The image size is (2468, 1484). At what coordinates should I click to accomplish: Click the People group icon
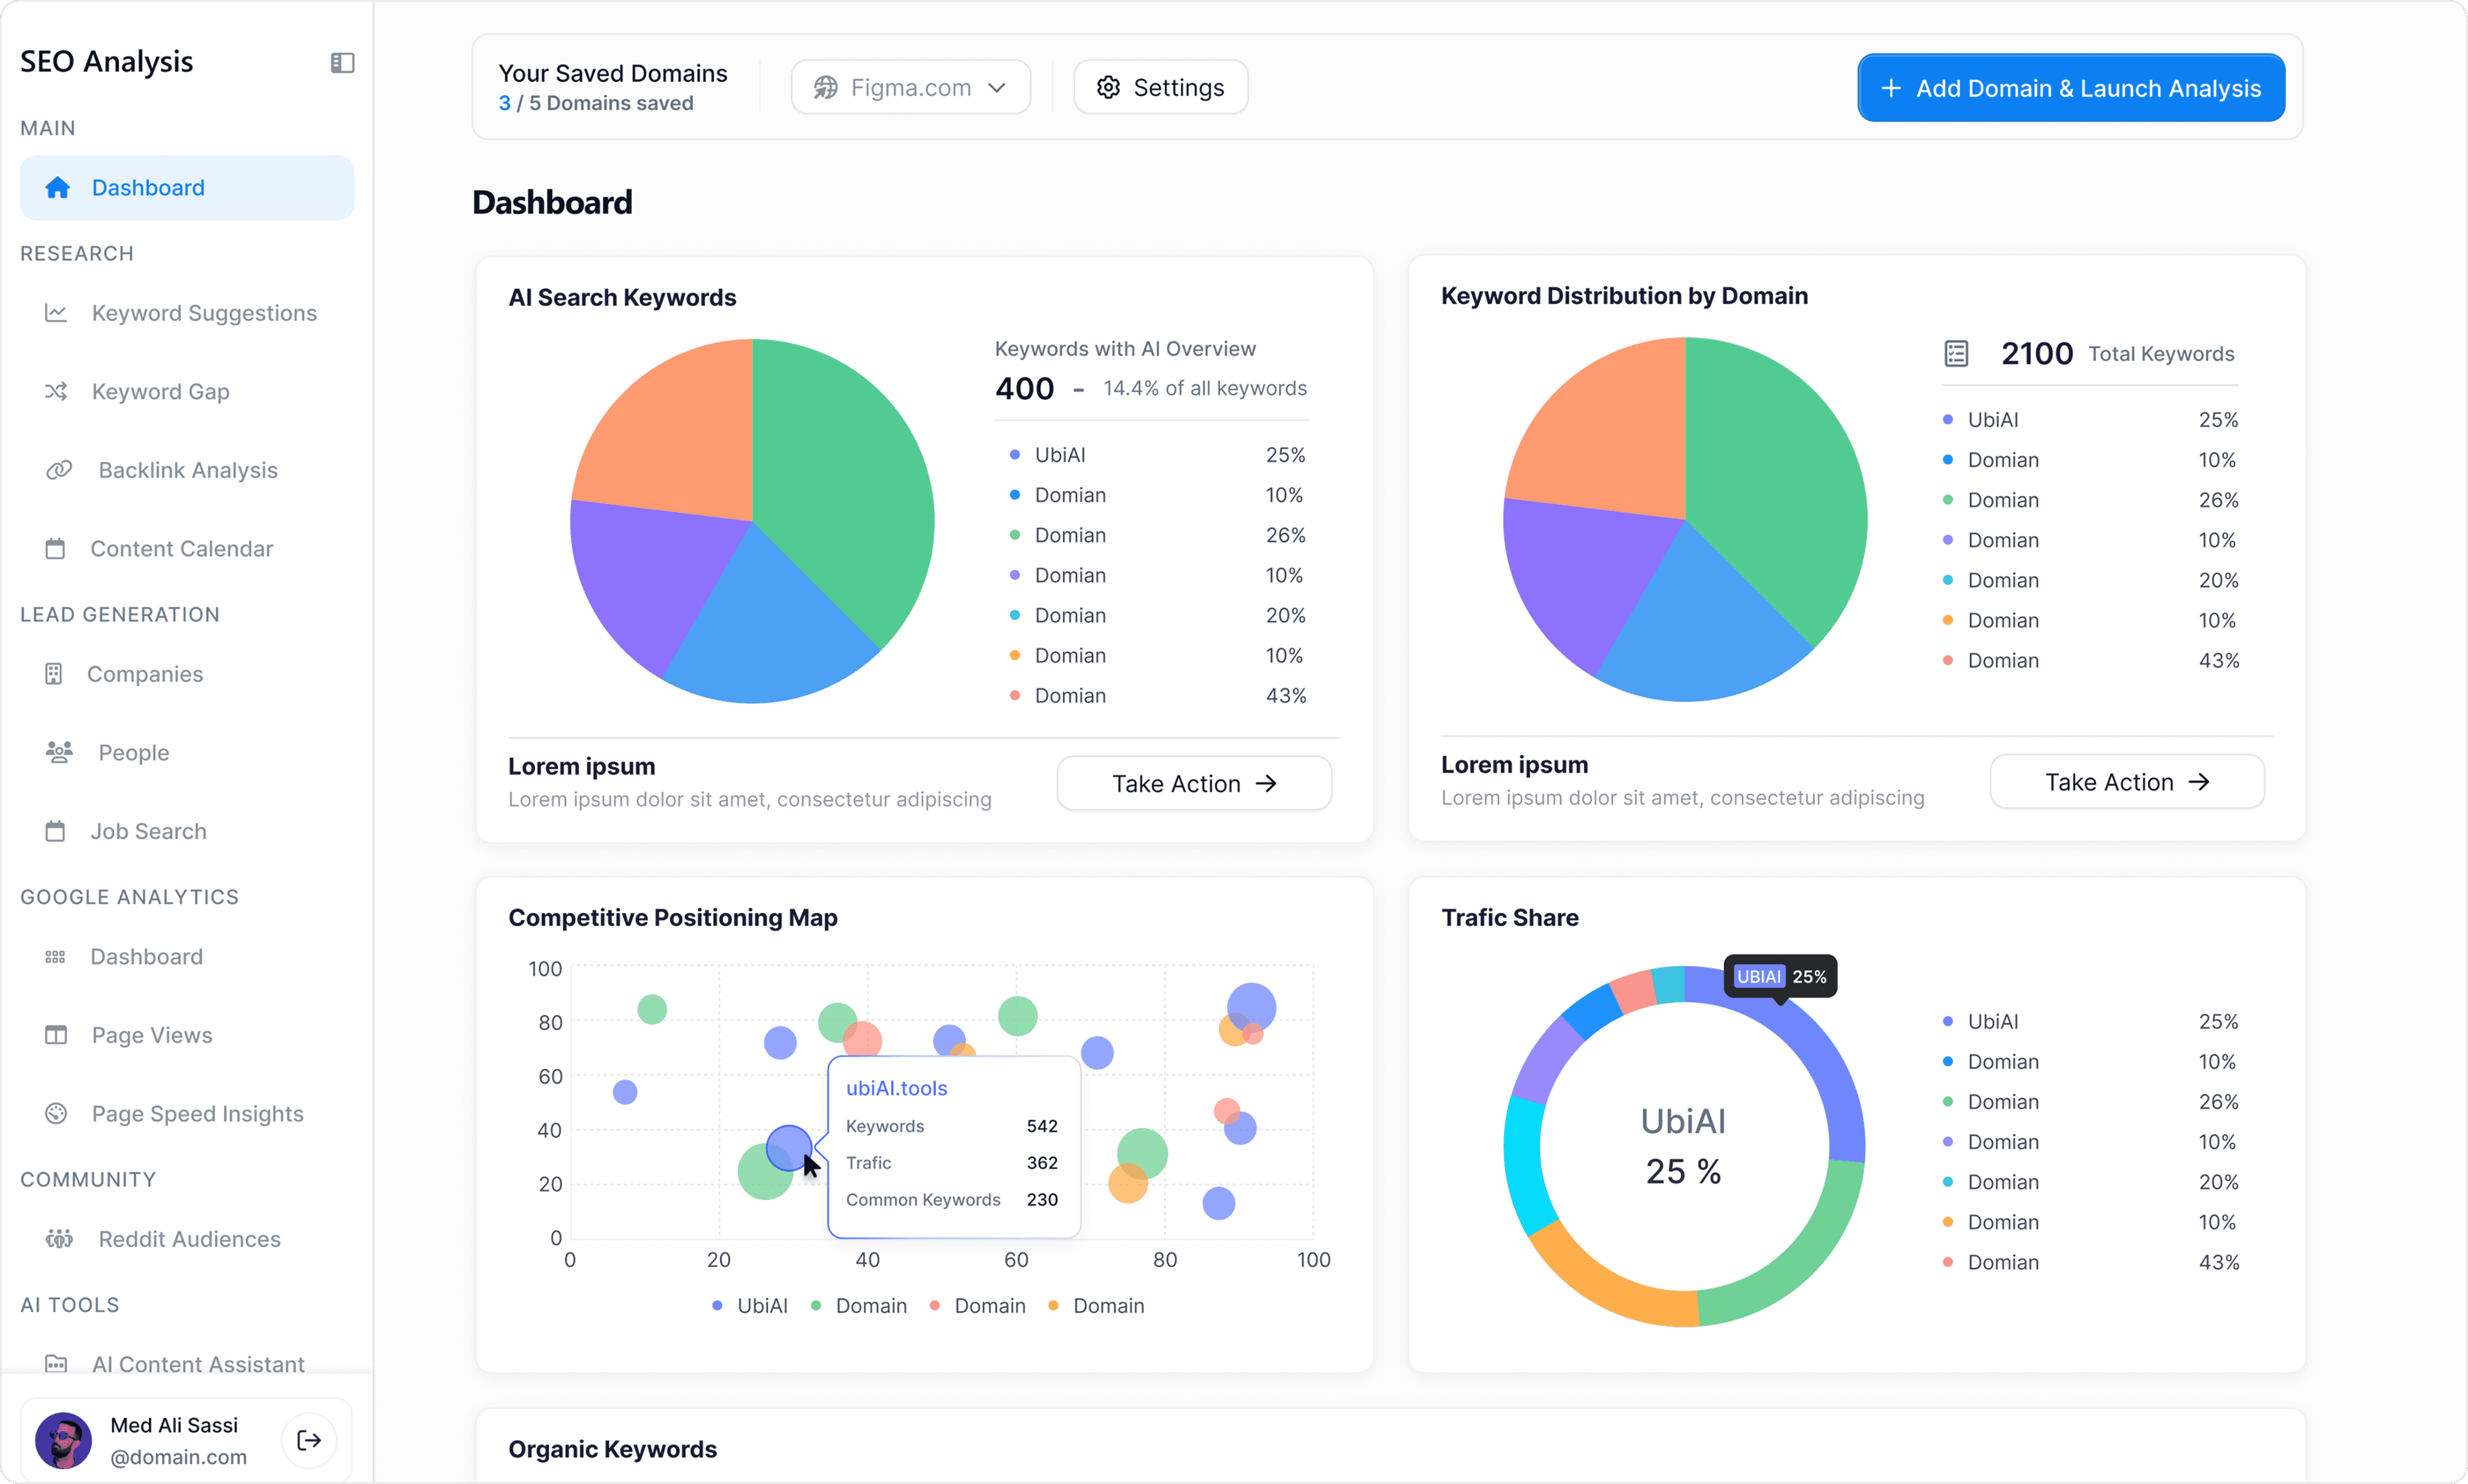pyautogui.click(x=59, y=752)
